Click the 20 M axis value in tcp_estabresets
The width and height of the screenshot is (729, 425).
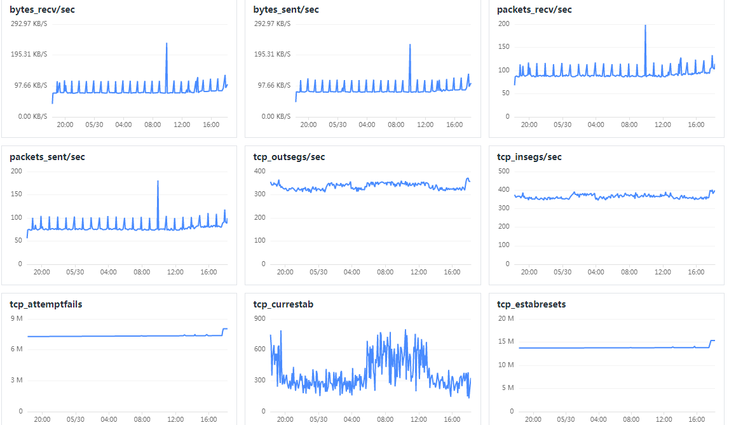(506, 319)
